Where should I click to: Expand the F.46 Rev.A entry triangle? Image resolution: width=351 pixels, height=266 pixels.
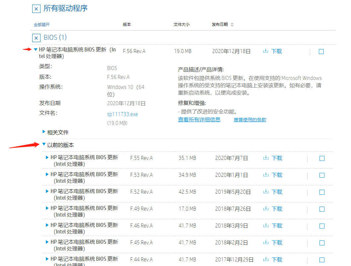47,225
